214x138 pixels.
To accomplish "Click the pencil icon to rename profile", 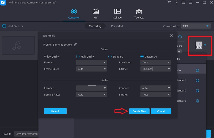I will coord(75,44).
